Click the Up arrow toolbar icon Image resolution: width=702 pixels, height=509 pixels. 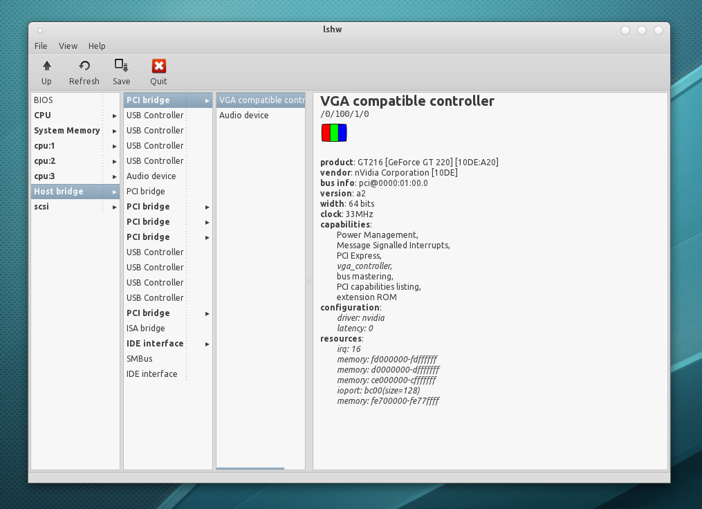pos(46,66)
